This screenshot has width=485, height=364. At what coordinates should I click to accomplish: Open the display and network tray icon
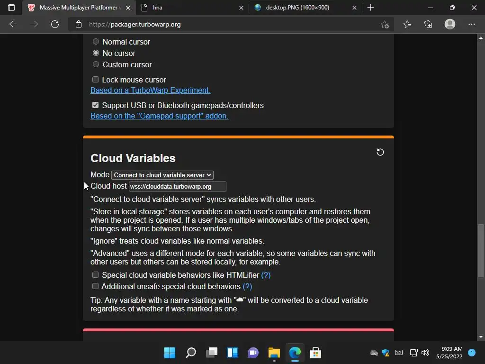[413, 353]
